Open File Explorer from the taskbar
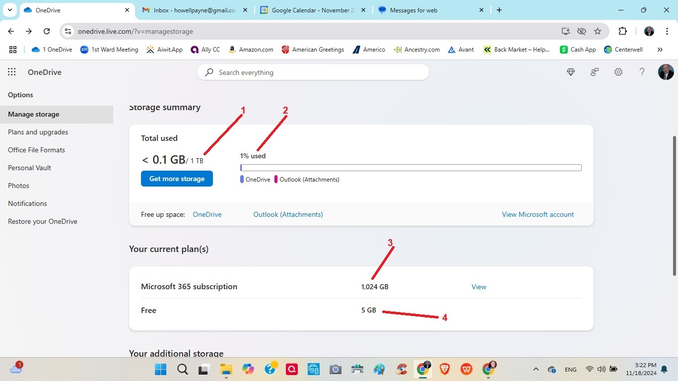Viewport: 678px width, 381px height. coord(226,369)
